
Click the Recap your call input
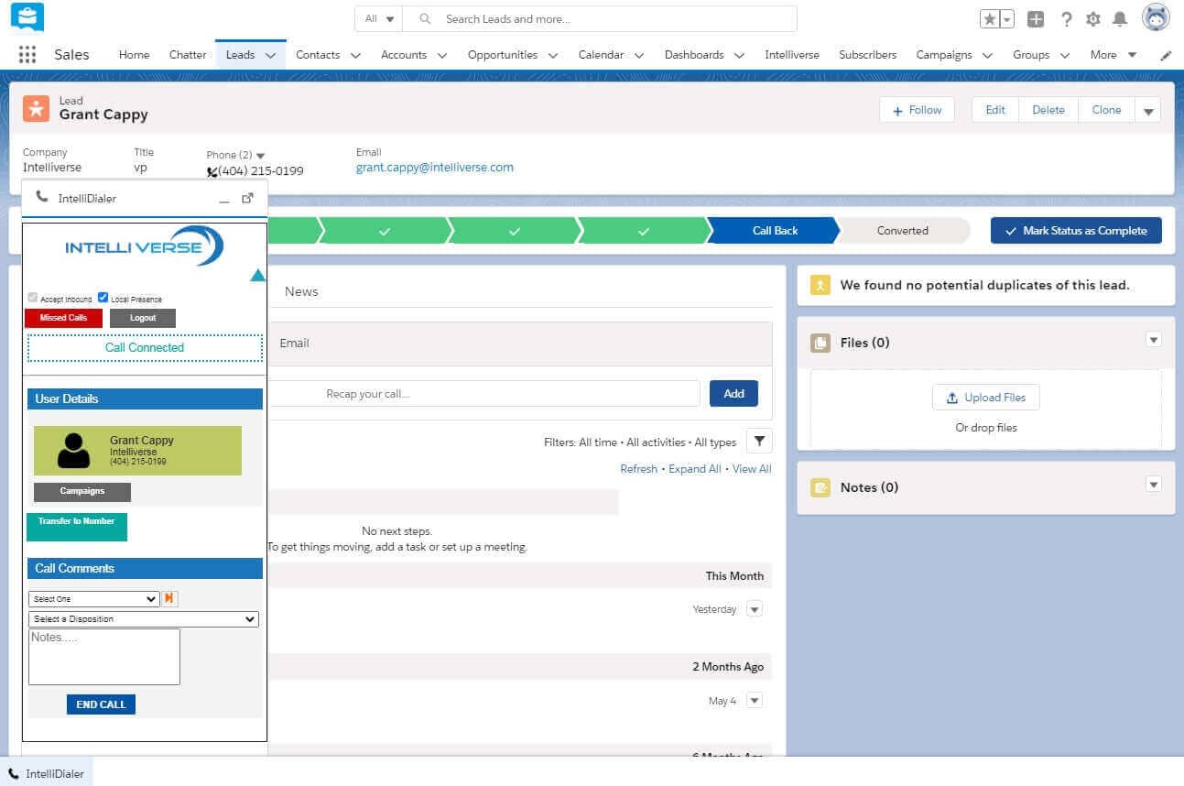[485, 394]
